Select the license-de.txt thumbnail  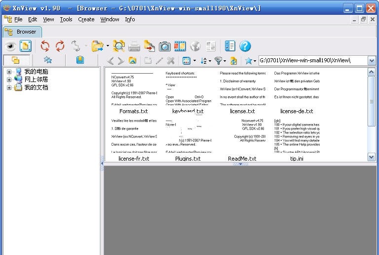coord(297,93)
